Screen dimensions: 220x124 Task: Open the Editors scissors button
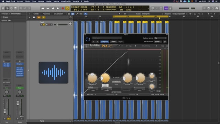point(29,8)
